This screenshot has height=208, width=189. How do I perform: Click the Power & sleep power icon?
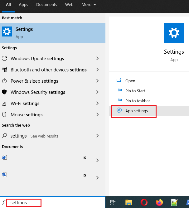(4, 81)
